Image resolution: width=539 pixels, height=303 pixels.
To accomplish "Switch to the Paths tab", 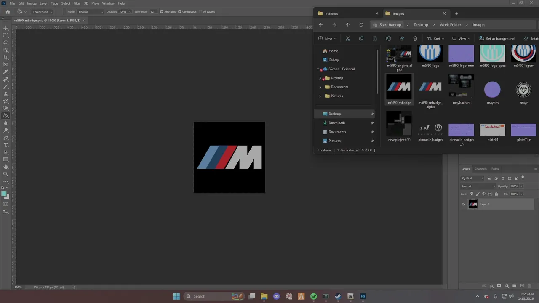I will (495, 169).
